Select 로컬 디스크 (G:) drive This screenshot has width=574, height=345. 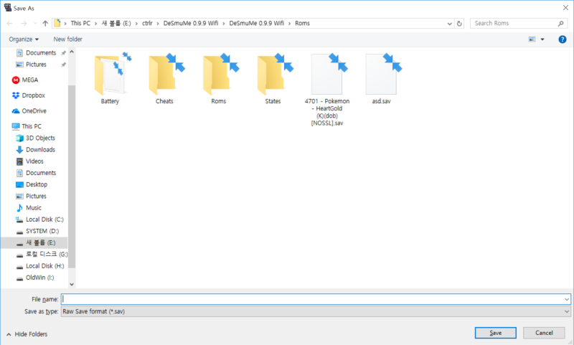(42, 255)
